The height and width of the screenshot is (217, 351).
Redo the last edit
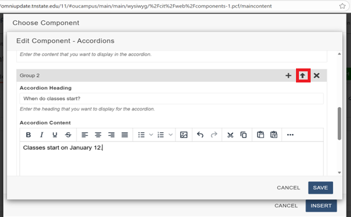click(214, 135)
